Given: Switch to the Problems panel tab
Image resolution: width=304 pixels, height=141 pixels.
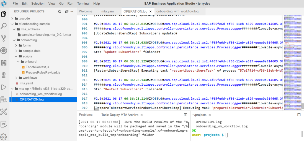Looking at the screenshot, I should [x=86, y=115].
